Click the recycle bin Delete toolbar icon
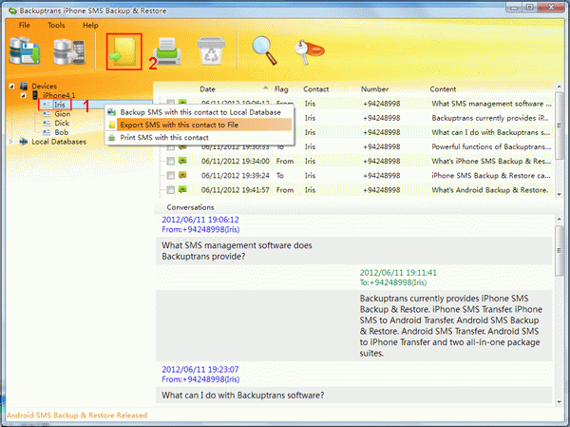The width and height of the screenshot is (570, 427). click(211, 51)
